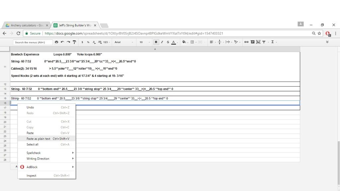Open the text color picker
The height and width of the screenshot is (191, 340).
click(173, 42)
